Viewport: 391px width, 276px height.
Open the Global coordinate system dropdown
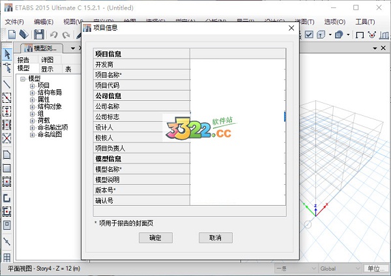pos(340,269)
